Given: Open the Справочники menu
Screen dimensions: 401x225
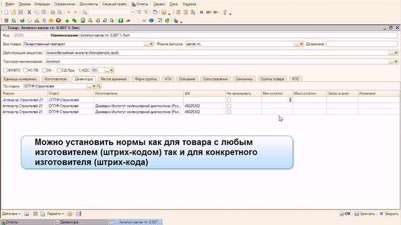Looking at the screenshot, I should coord(65,4).
